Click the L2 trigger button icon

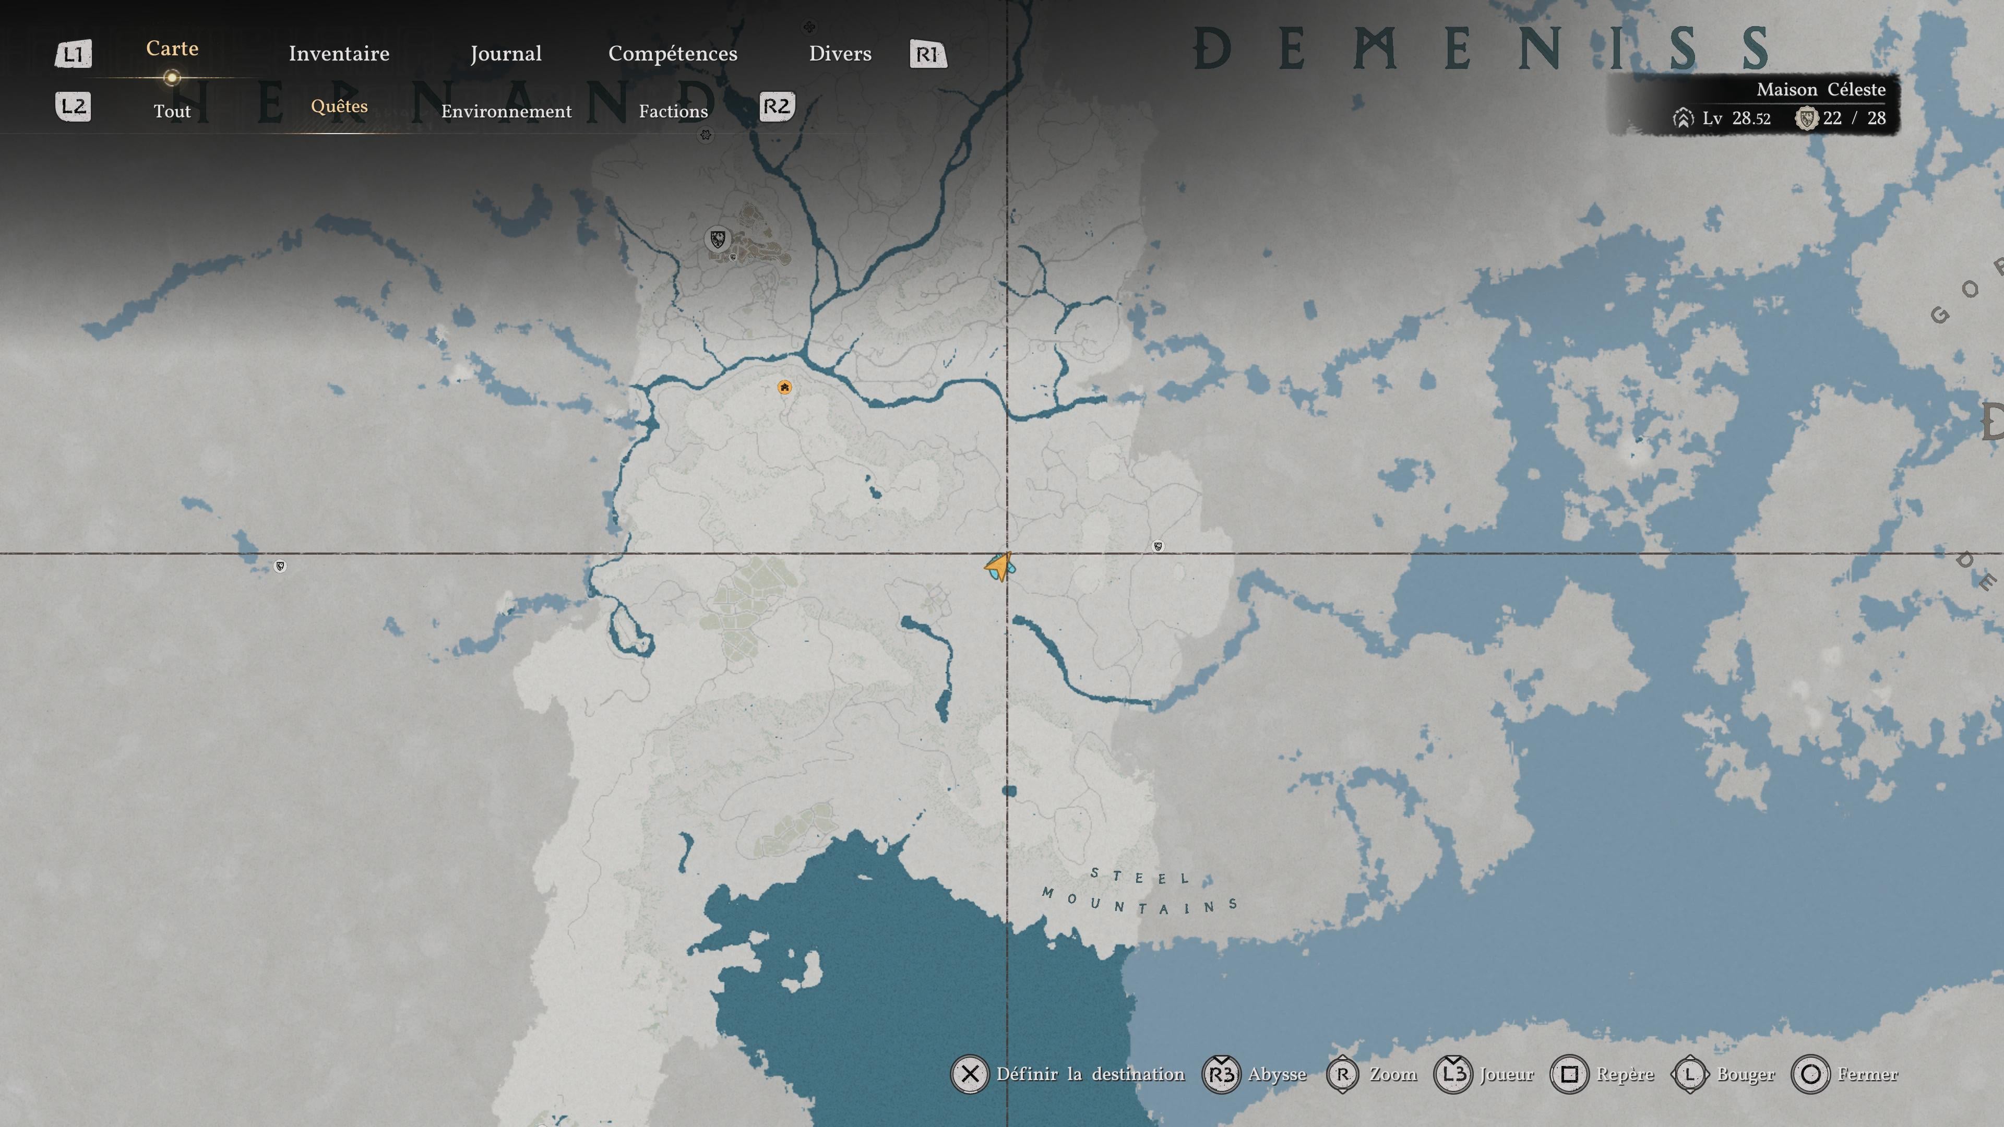click(73, 106)
